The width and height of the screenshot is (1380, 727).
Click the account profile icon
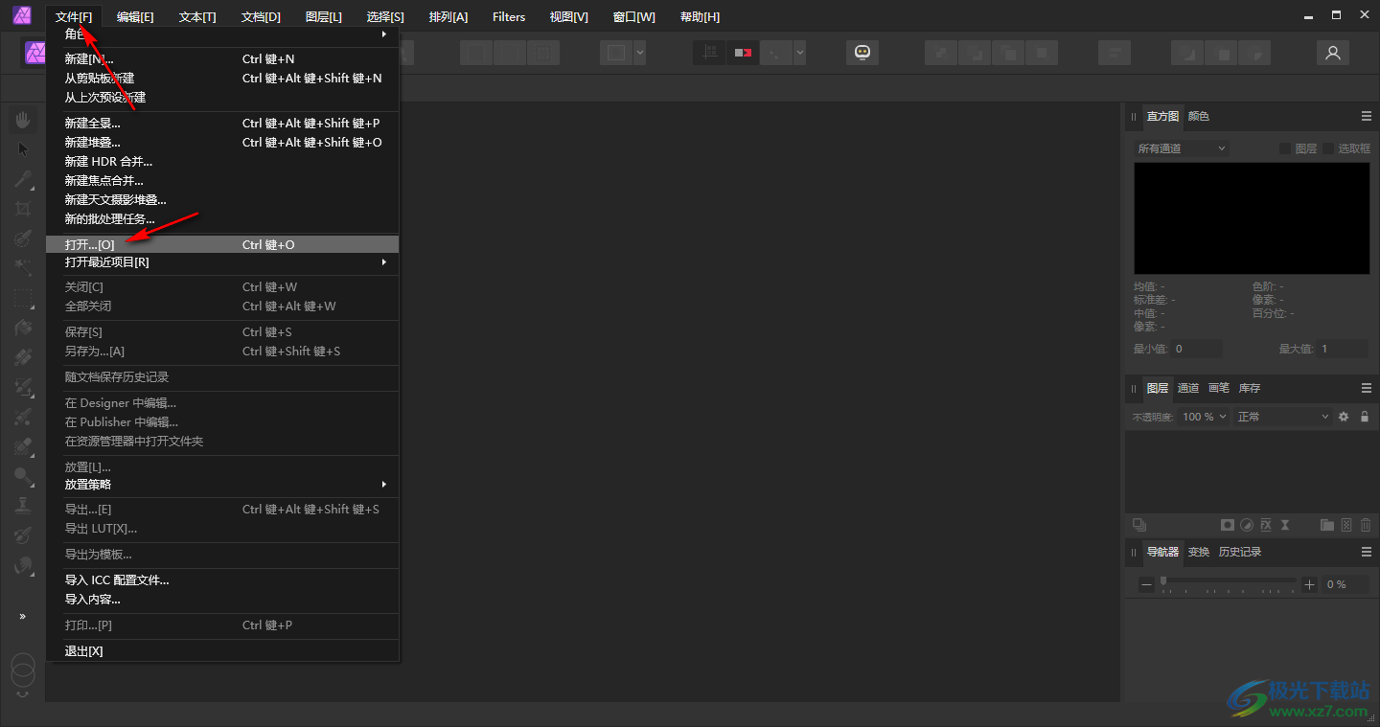(x=1332, y=54)
